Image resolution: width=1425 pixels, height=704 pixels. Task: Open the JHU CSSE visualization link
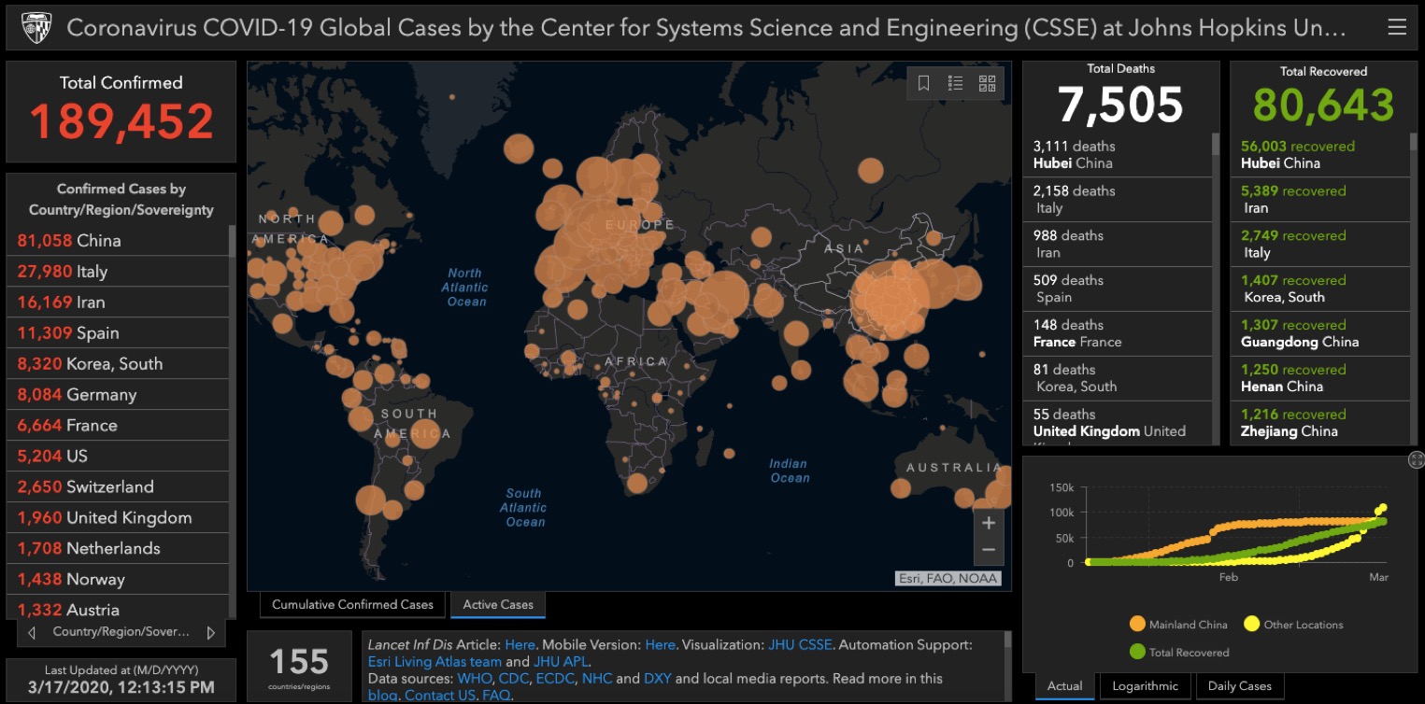pos(800,644)
